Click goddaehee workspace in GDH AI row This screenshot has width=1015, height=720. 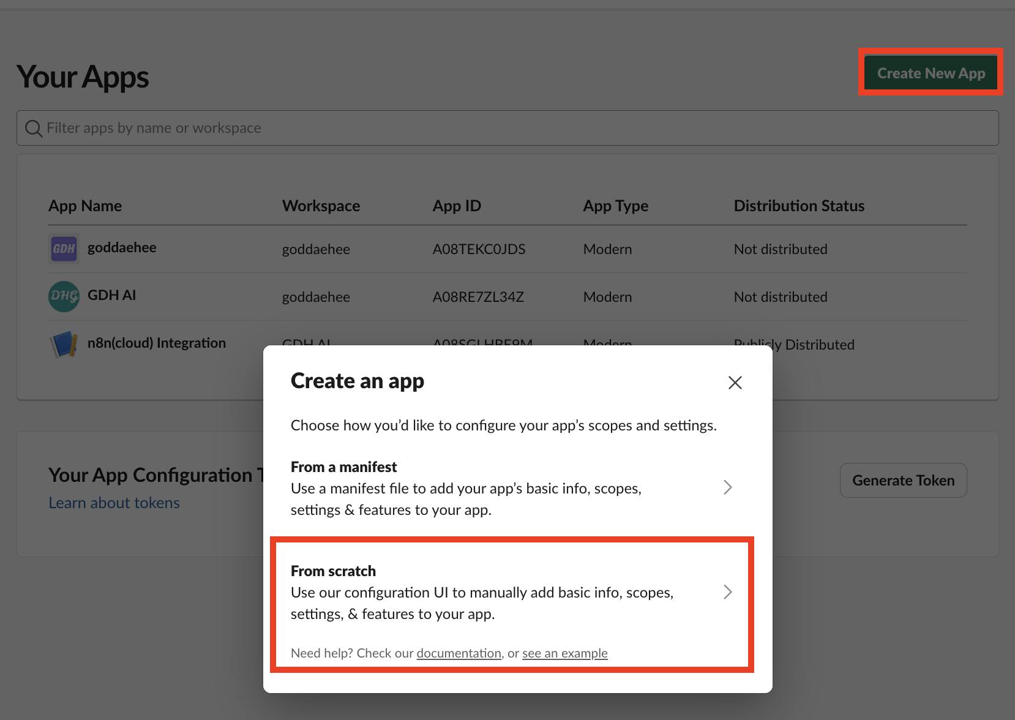tap(316, 297)
